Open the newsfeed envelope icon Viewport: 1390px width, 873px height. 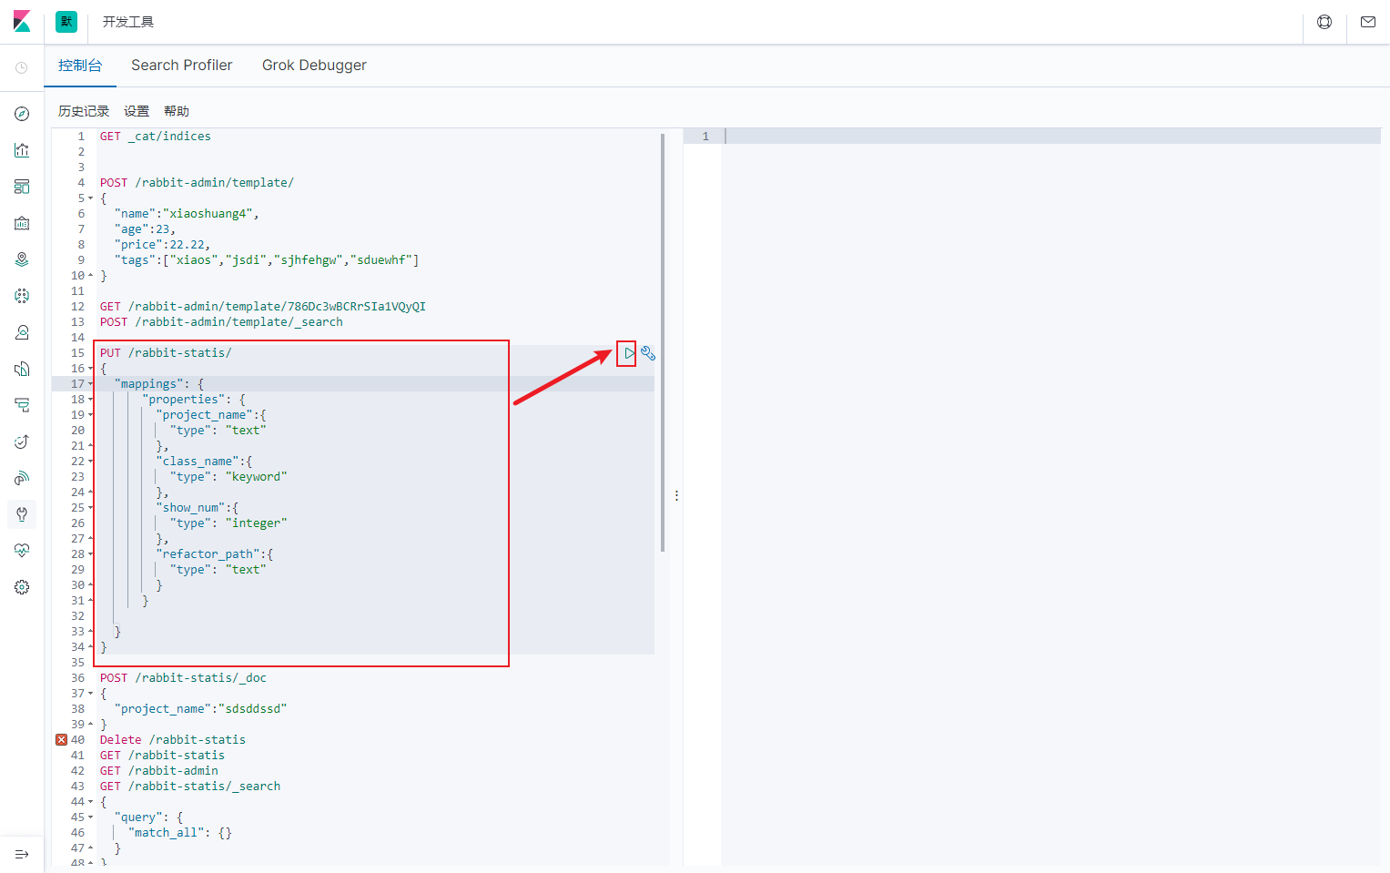pos(1367,21)
